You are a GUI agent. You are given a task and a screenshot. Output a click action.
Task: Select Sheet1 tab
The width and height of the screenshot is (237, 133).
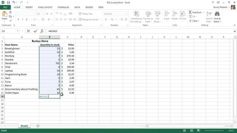click(x=24, y=126)
